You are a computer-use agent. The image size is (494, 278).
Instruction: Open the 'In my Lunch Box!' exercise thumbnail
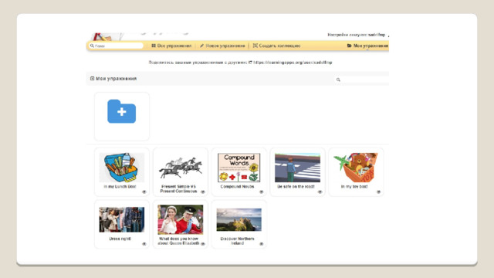(122, 168)
